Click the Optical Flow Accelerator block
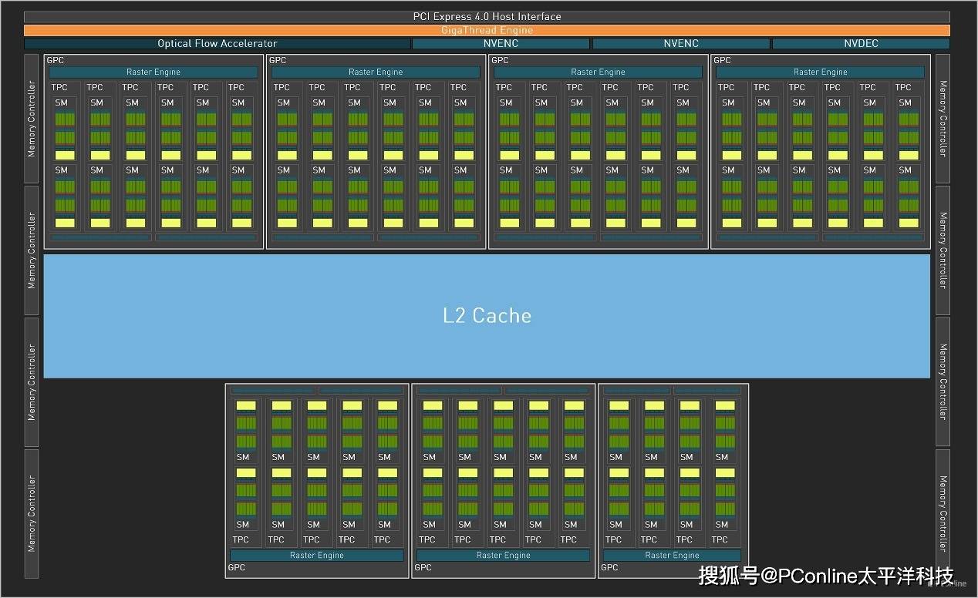978x598 pixels. (x=217, y=44)
